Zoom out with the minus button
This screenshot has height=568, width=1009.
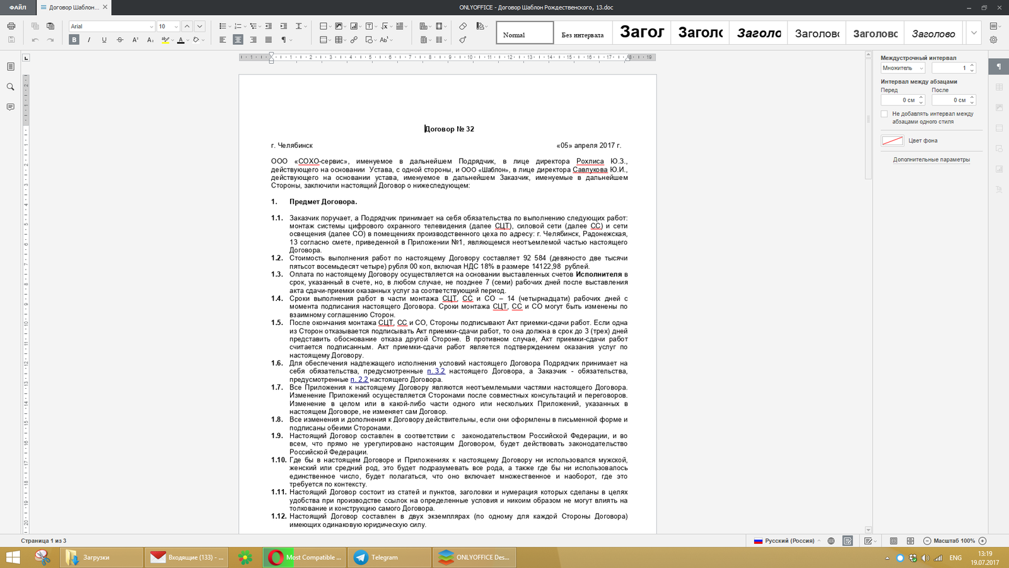pyautogui.click(x=927, y=541)
